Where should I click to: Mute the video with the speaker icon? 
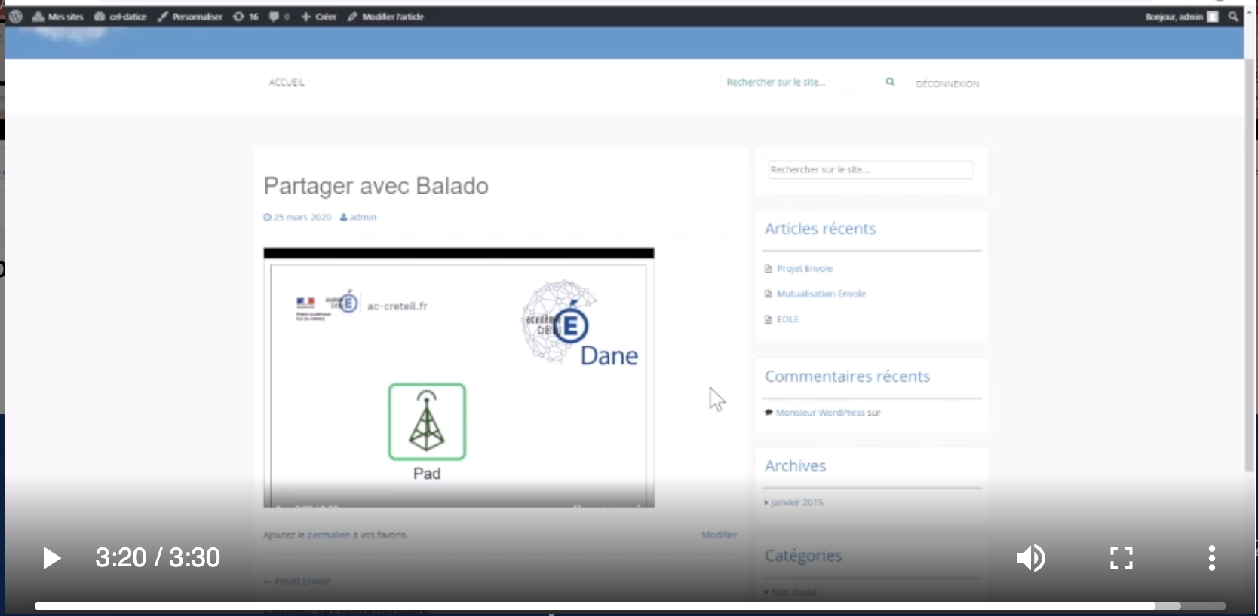1030,558
